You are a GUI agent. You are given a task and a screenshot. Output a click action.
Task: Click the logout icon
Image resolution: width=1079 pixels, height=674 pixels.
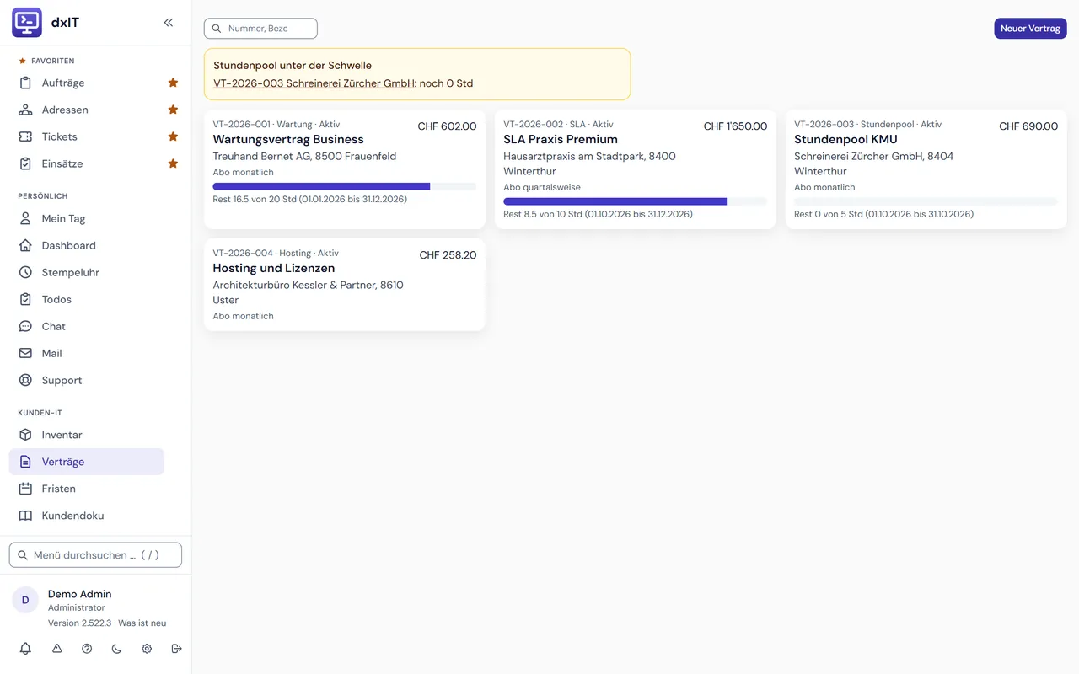(x=176, y=649)
